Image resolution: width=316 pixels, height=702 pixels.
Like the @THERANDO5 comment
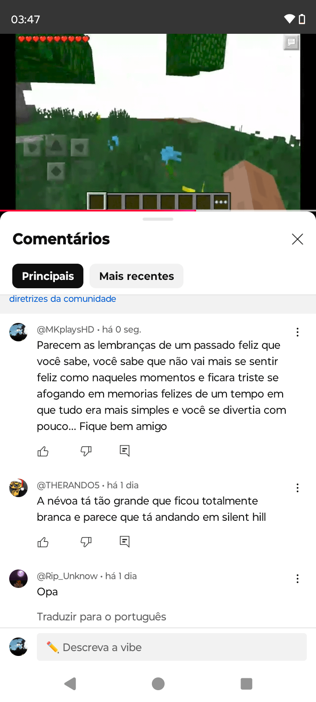(43, 542)
